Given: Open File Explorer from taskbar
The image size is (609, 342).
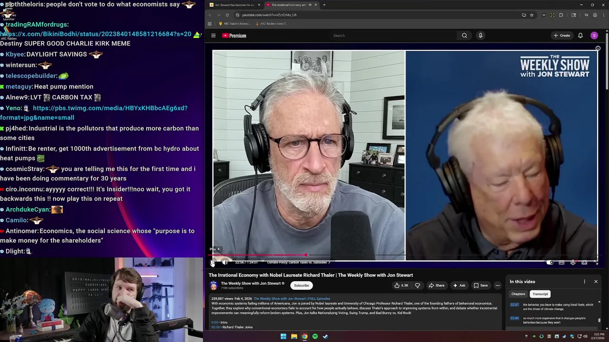Looking at the screenshot, I should pos(294,336).
